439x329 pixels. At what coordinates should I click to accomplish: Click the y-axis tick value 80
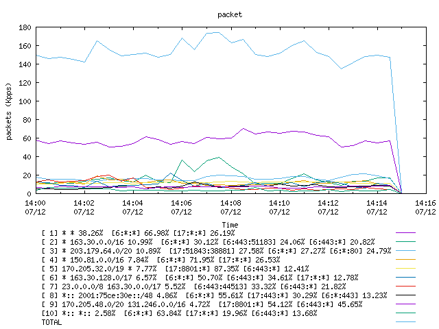click(x=27, y=120)
